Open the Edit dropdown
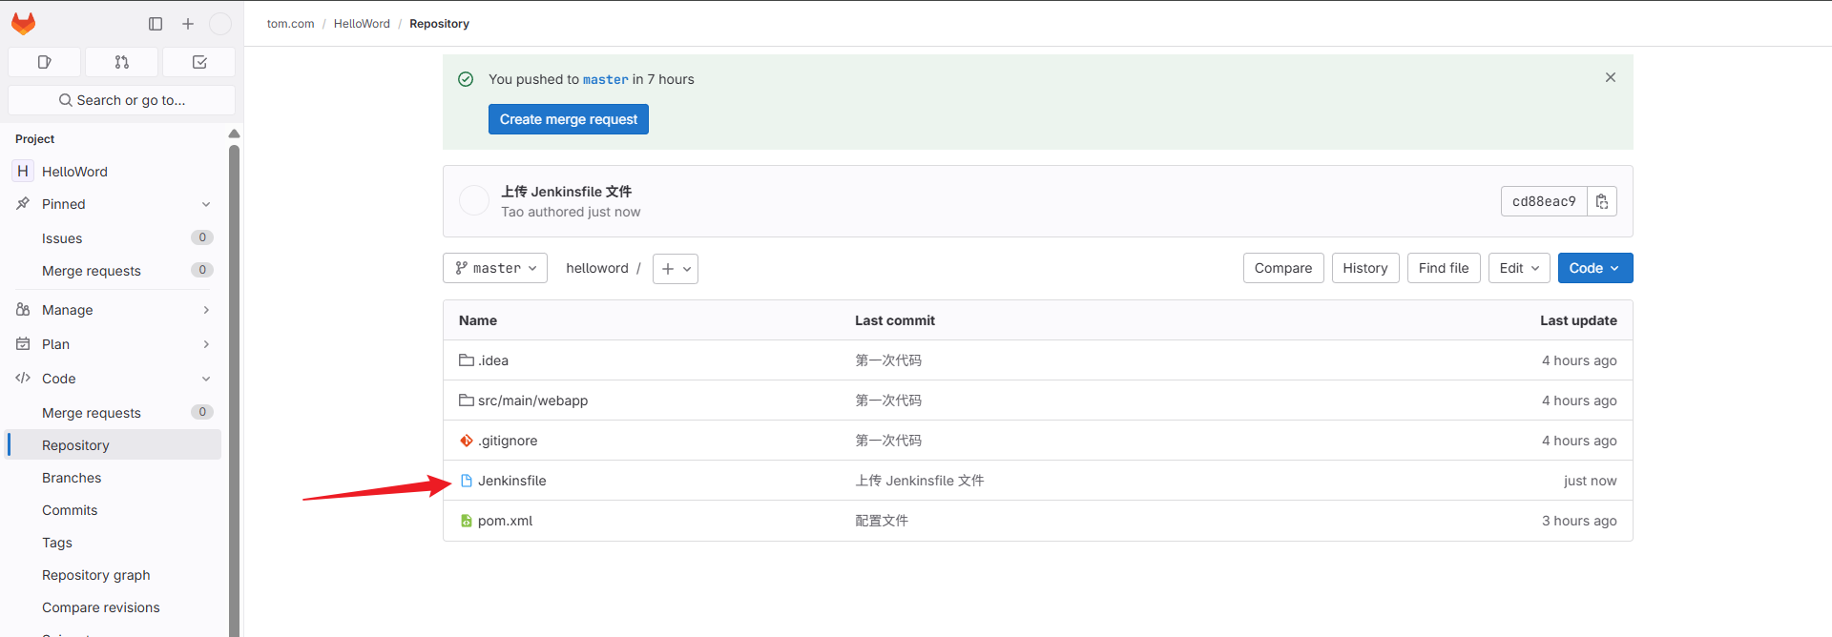The height and width of the screenshot is (637, 1832). 1520,268
